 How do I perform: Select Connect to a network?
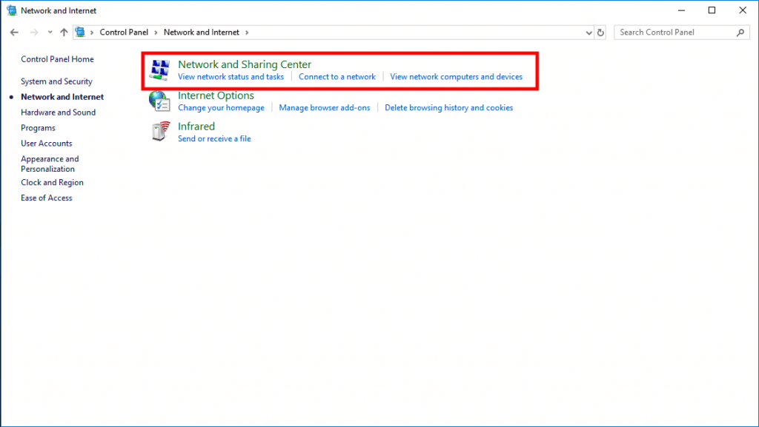(x=337, y=76)
